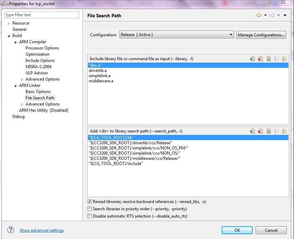This screenshot has width=294, height=239.
Task: Click the Cancel button
Action: click(271, 230)
